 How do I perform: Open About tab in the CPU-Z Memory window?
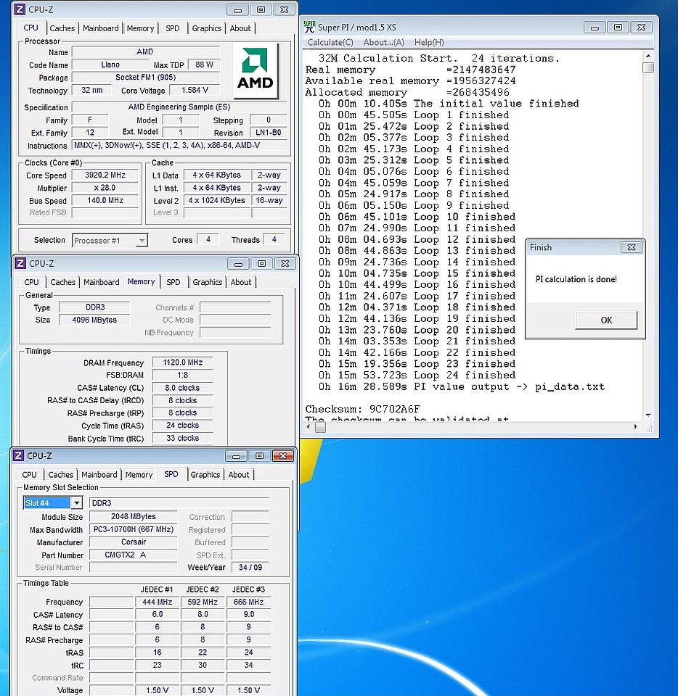click(x=241, y=282)
